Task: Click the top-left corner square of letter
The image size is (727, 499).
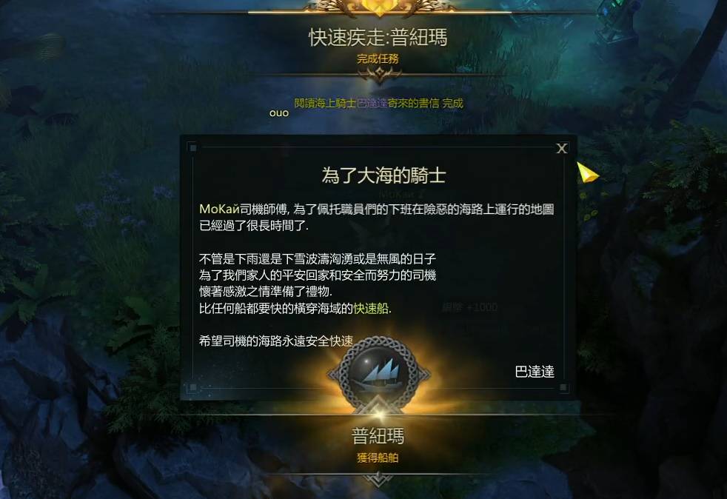Action: coord(193,148)
